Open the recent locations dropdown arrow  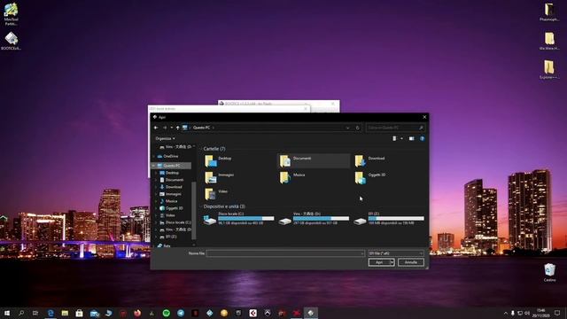tap(171, 128)
